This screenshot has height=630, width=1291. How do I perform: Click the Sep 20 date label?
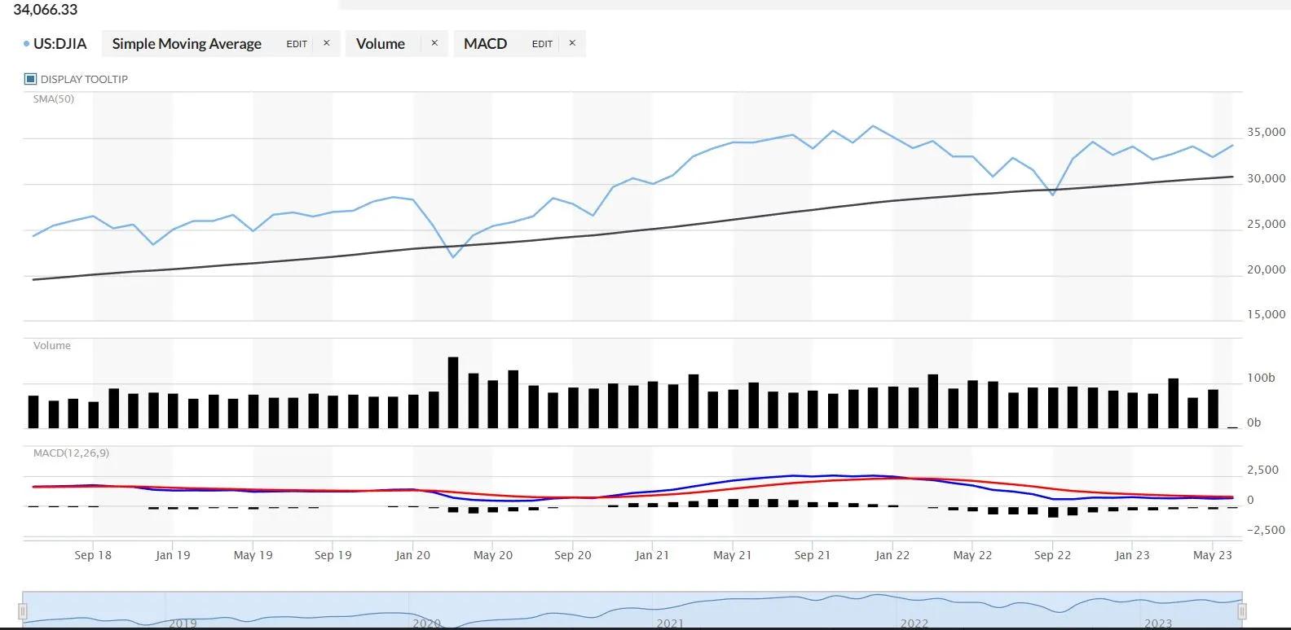(573, 555)
